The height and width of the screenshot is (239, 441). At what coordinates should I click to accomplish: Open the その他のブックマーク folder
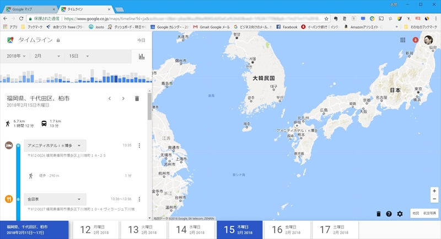pyautogui.click(x=421, y=27)
